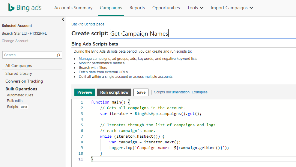The width and height of the screenshot is (296, 167).
Task: Click Change Account link
Action: pyautogui.click(x=15, y=41)
